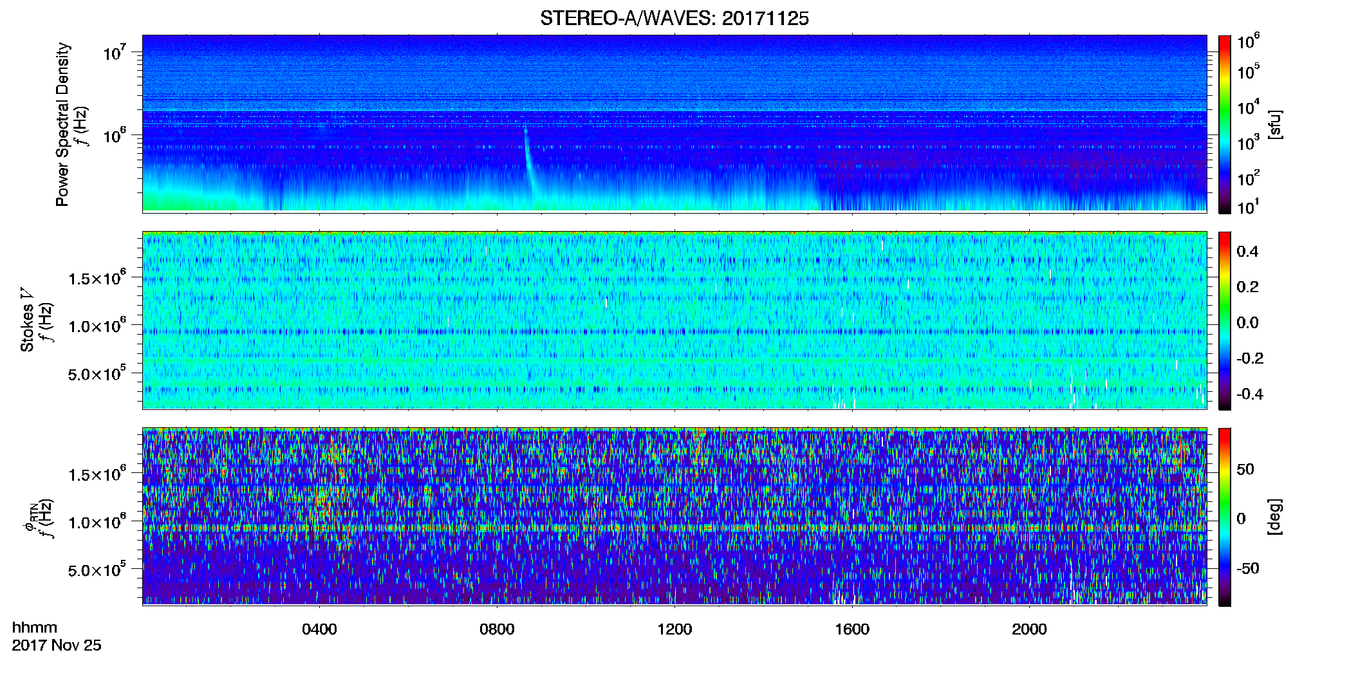Click the sfu power spectral density colorbar
This screenshot has width=1349, height=695.
tap(1225, 124)
